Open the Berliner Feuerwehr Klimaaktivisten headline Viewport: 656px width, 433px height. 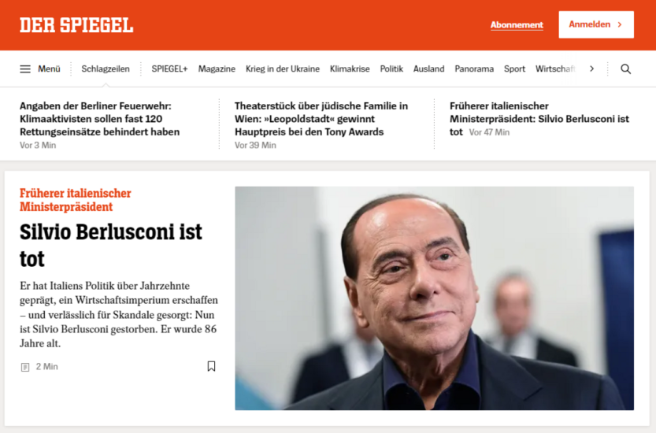tap(99, 119)
